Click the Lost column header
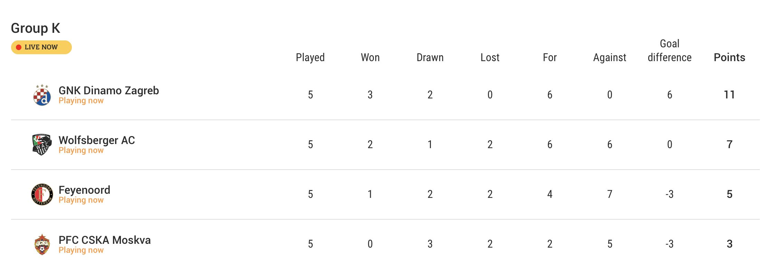 coord(490,57)
